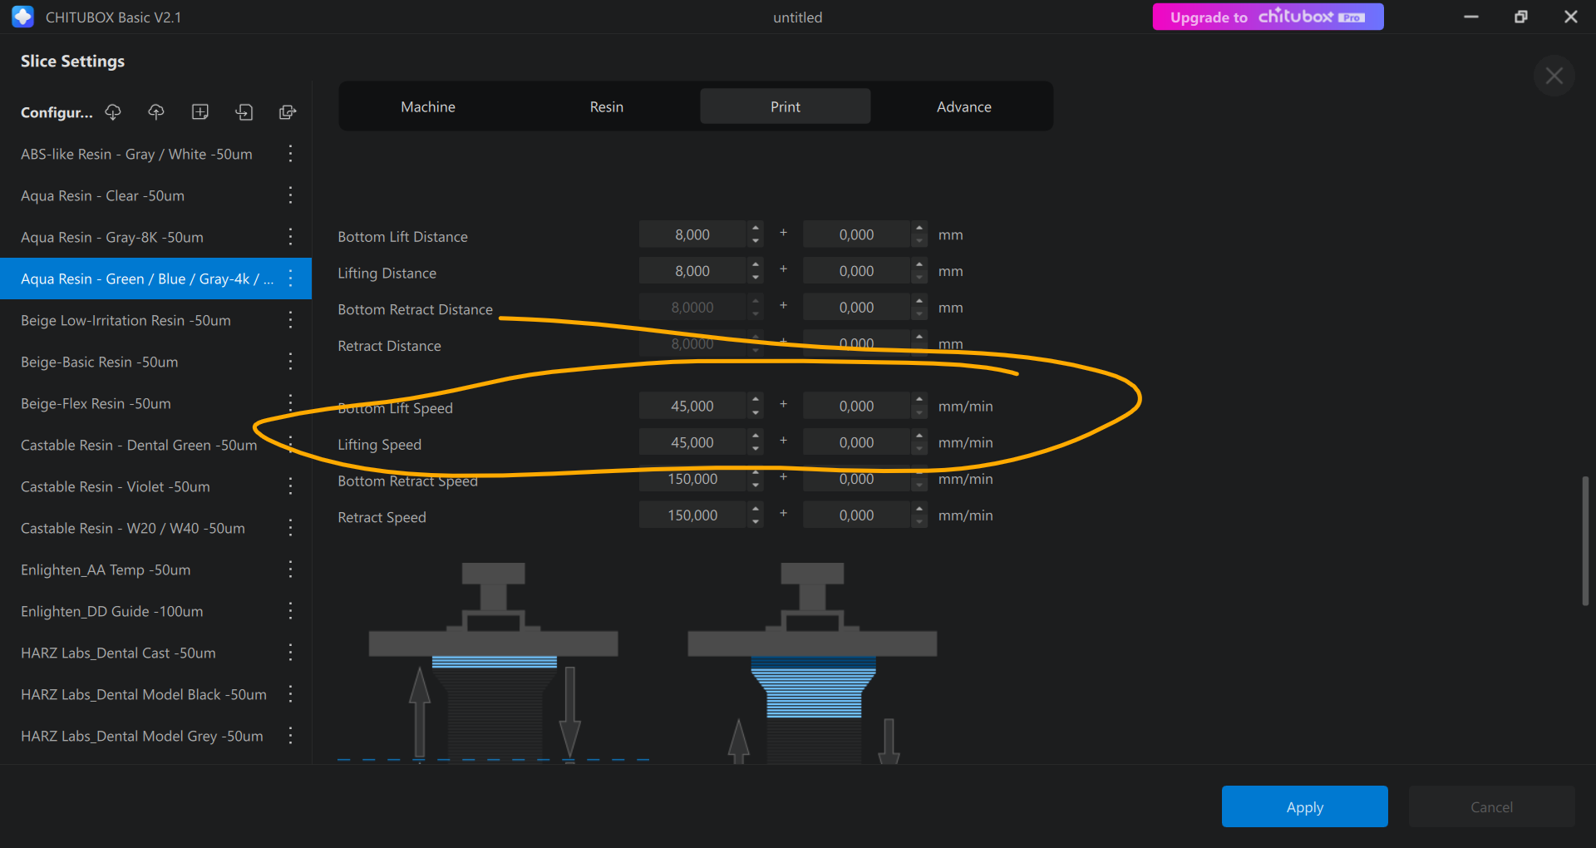Screen dimensions: 1596x848
Task: Open options menu for Castable Resin W20 / W40
Action: pos(290,528)
